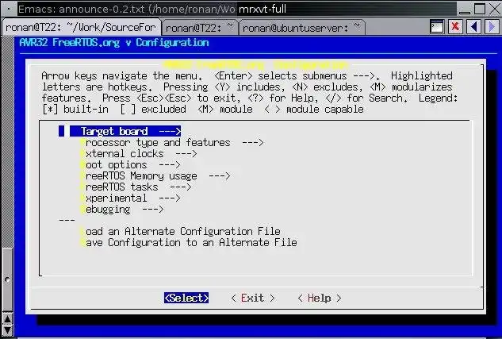Click the scrollbar down arrow
502x339 pixels.
[7, 330]
